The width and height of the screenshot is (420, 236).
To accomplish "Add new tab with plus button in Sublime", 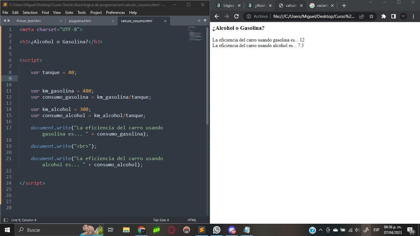I will tap(199, 21).
